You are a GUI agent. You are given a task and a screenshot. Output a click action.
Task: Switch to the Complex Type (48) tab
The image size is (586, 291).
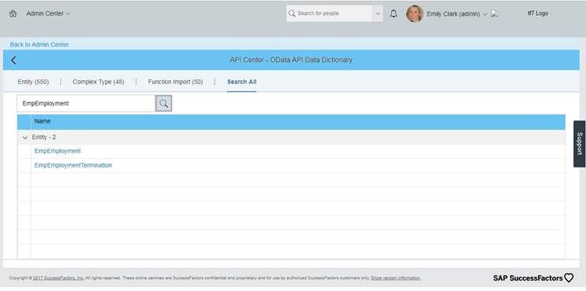tap(98, 82)
